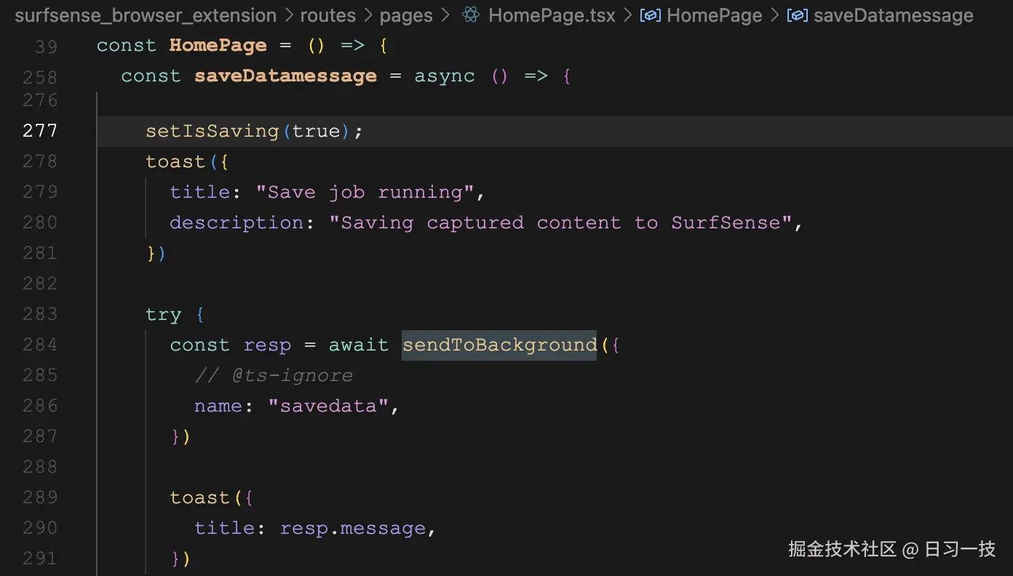Select the HomePage.tsx breadcrumb item
The height and width of the screenshot is (576, 1013).
tap(551, 15)
